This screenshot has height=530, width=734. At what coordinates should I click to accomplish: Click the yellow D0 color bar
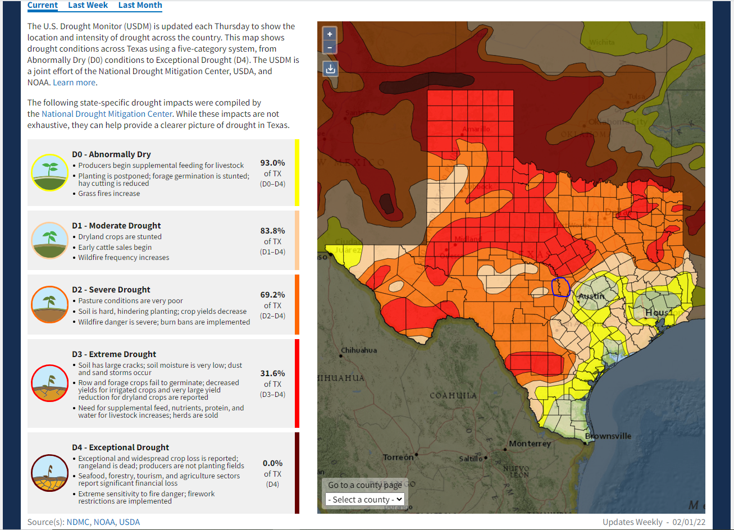[297, 173]
